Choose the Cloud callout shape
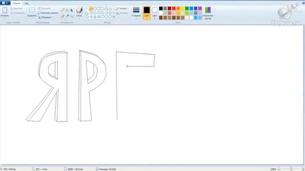305x171 pixels. [x=110, y=17]
